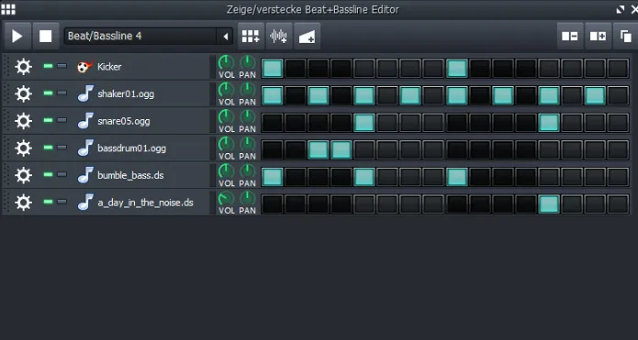Maximize the Beat+Bassline Editor window
638x340 pixels.
pos(620,9)
